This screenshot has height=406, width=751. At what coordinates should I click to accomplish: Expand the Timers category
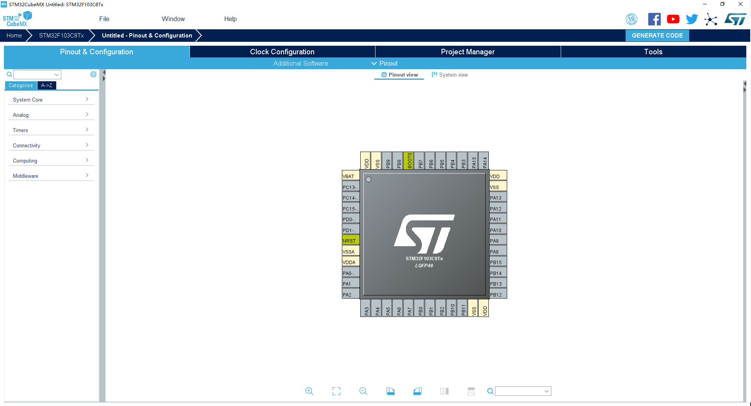click(x=51, y=130)
